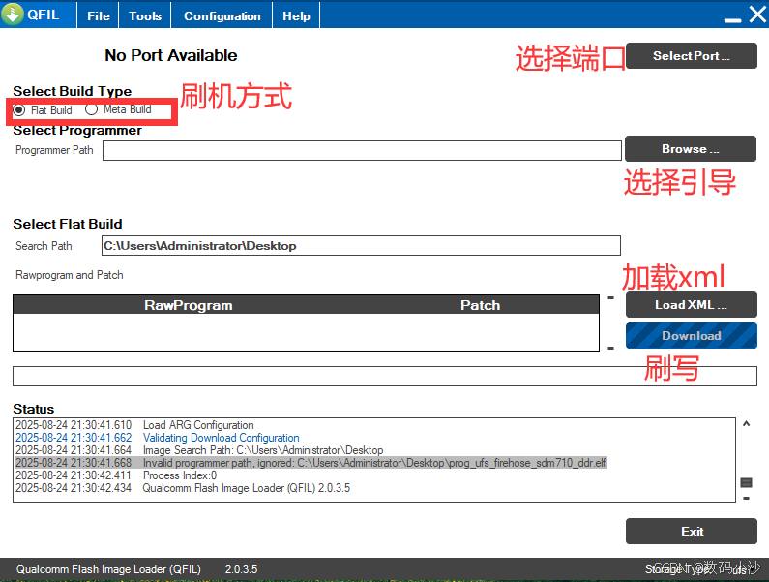Select the Meta Build radio option

[118, 109]
